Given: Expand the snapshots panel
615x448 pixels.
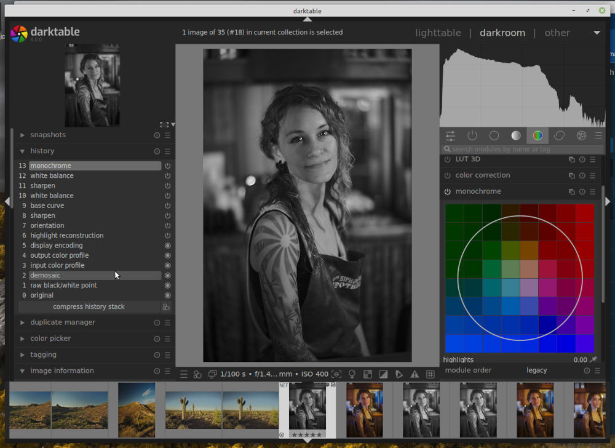Looking at the screenshot, I should pos(22,135).
